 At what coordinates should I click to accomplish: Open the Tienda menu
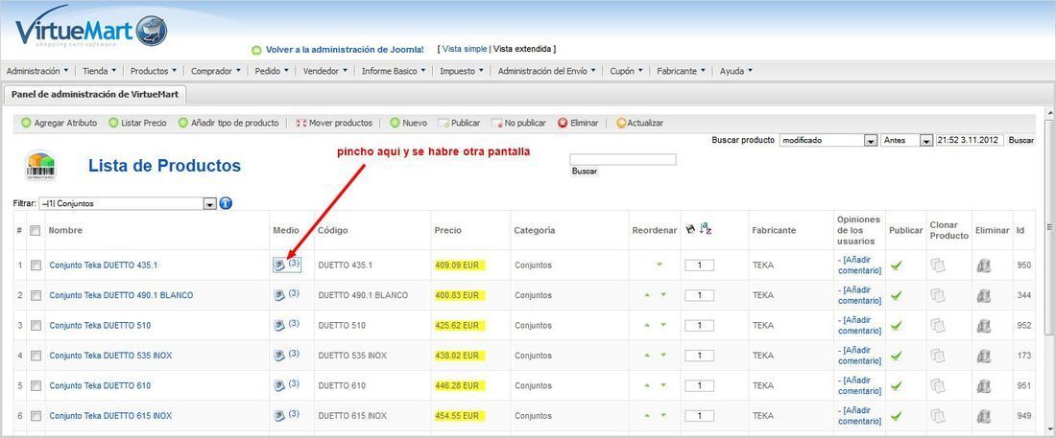[x=100, y=71]
